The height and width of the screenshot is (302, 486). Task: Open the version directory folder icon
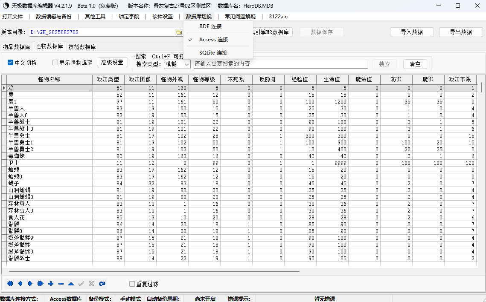[179, 32]
